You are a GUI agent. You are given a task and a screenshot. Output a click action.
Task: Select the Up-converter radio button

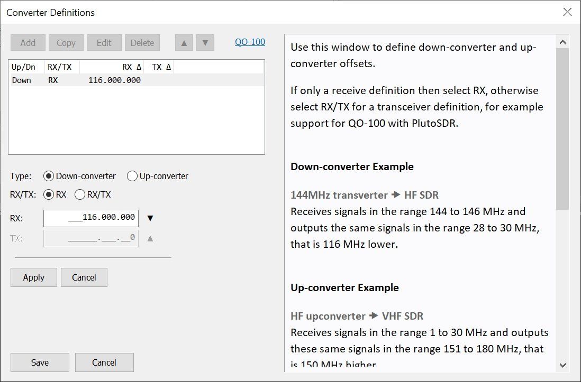132,176
